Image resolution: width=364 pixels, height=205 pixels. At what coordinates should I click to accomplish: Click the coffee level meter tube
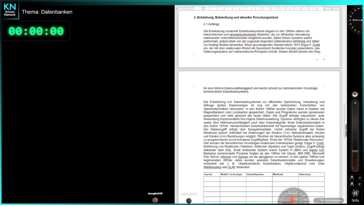point(355,135)
